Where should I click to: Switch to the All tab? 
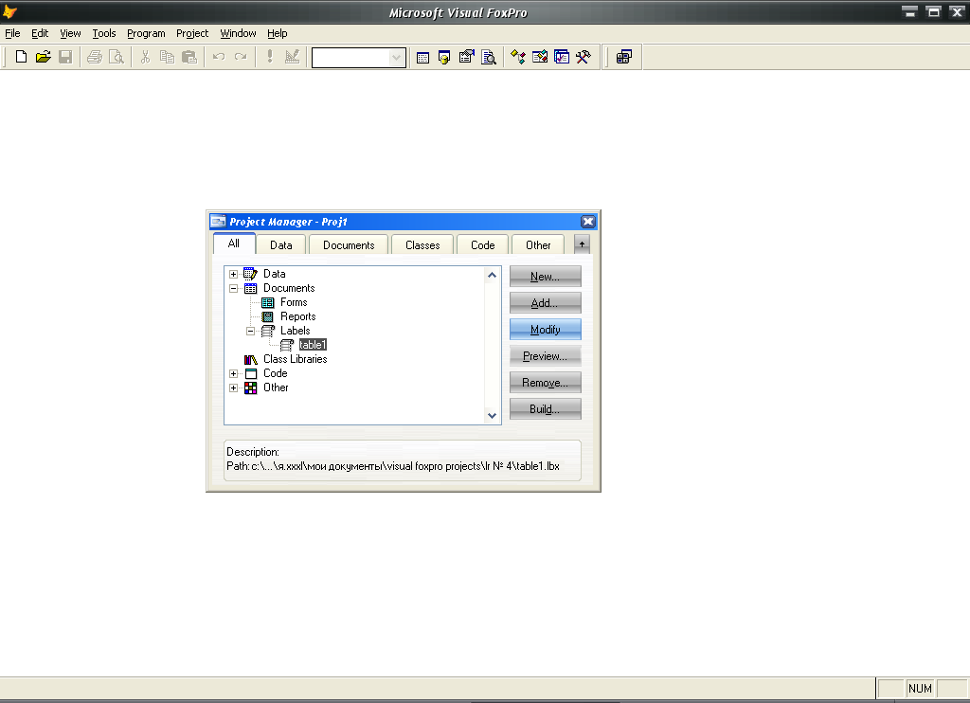point(234,243)
